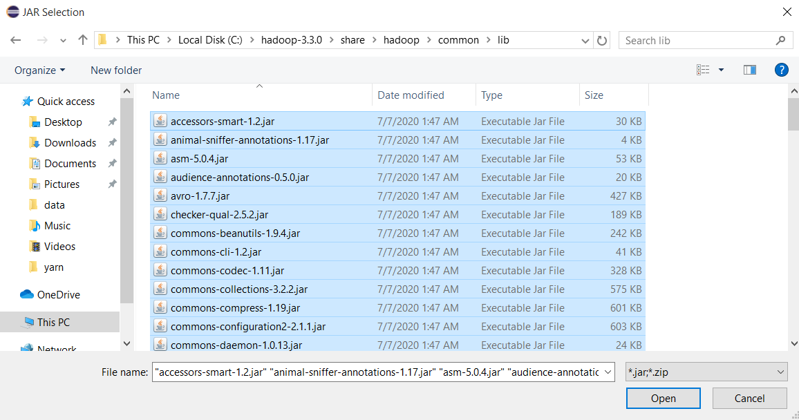Sort files by the Size column header
Viewport: 799px width, 420px height.
[594, 95]
